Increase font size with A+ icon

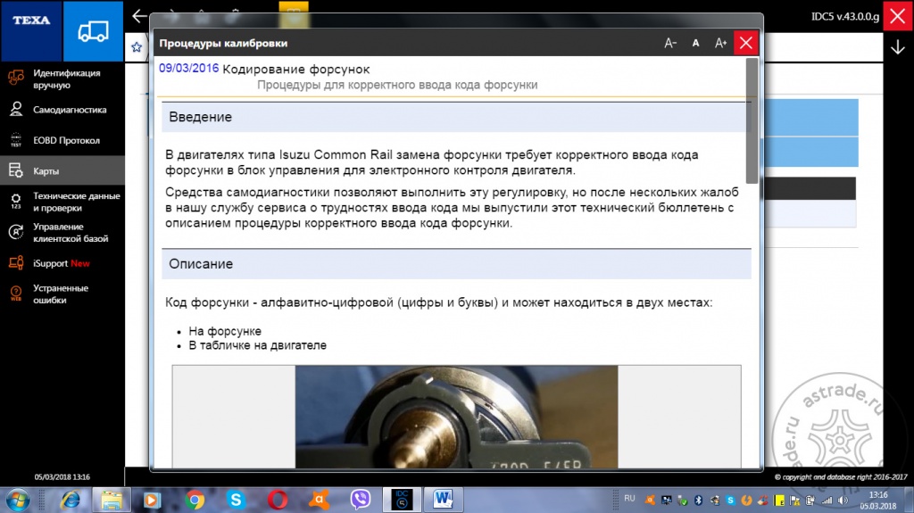(720, 43)
